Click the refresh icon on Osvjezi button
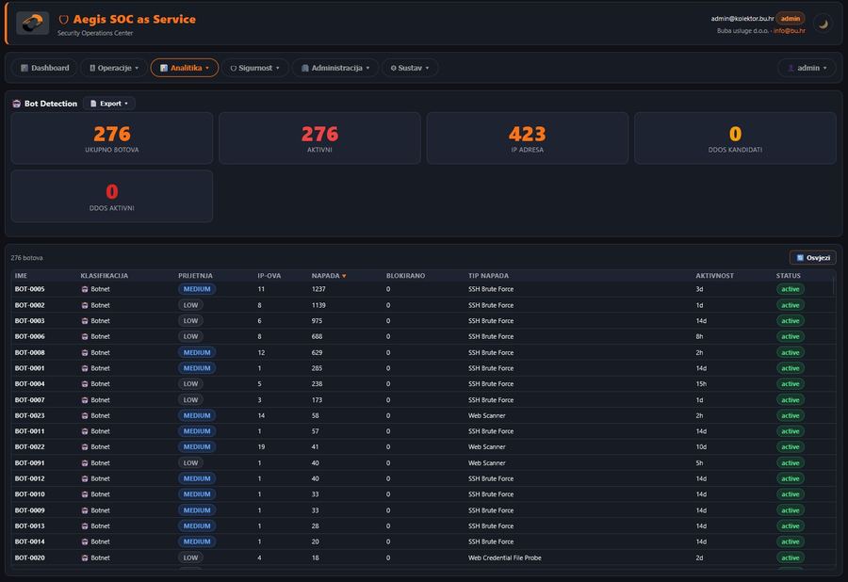Image resolution: width=848 pixels, height=582 pixels. pyautogui.click(x=801, y=257)
